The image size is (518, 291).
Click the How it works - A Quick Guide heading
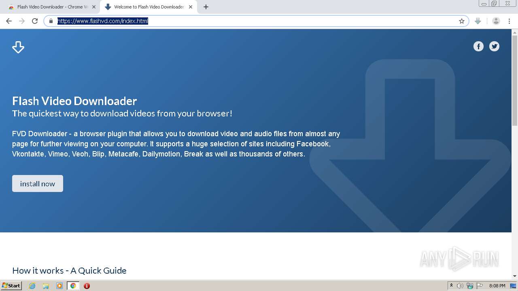[69, 270]
